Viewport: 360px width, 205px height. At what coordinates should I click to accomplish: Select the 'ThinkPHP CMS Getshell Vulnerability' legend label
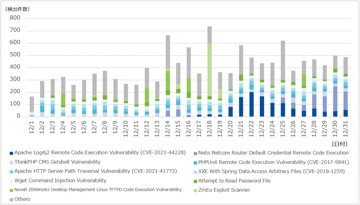coord(57,162)
